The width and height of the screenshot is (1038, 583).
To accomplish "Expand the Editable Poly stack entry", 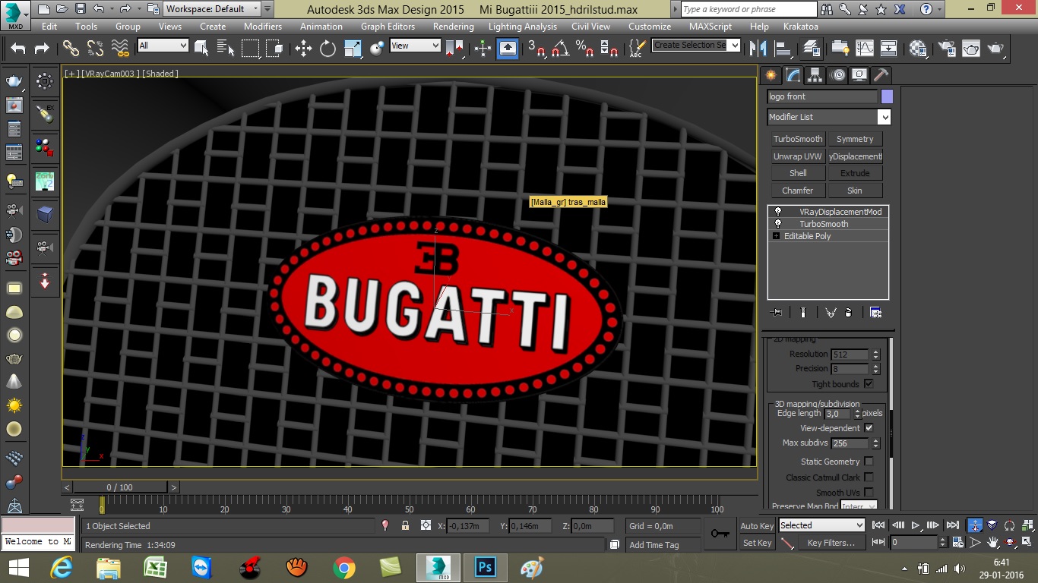I will (776, 236).
